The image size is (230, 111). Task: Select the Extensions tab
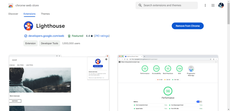pyautogui.click(x=30, y=14)
